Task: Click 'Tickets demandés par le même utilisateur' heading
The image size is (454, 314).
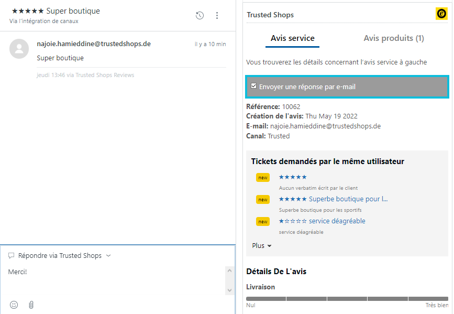Action: [327, 161]
